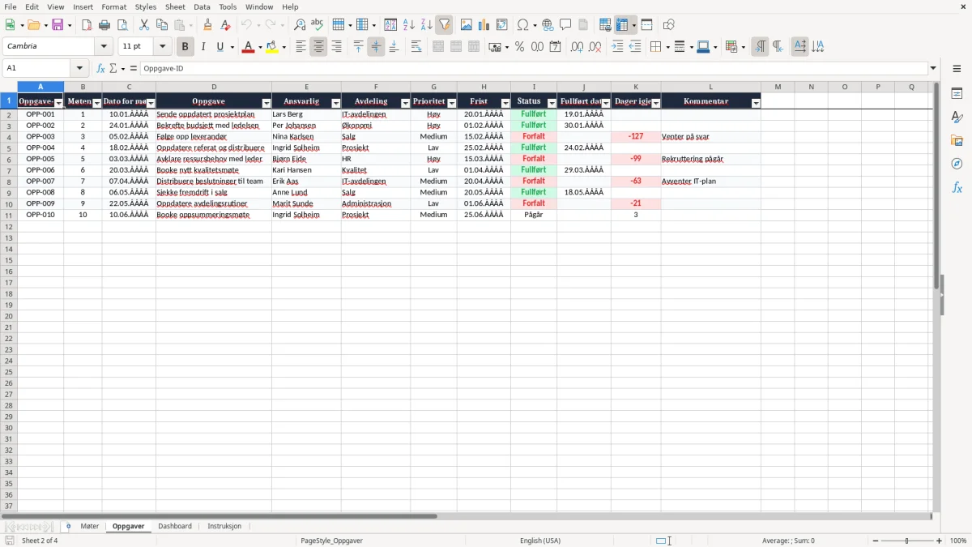Screen dimensions: 972x547
Task: Toggle Italic formatting
Action: coord(203,47)
